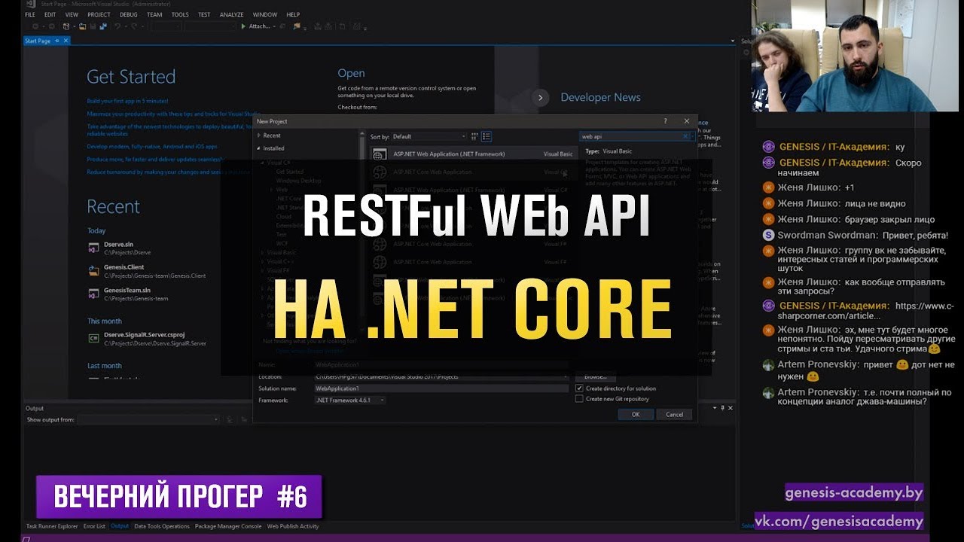Image resolution: width=964 pixels, height=542 pixels.
Task: Click the Undo toolbar icon
Action: [x=118, y=26]
